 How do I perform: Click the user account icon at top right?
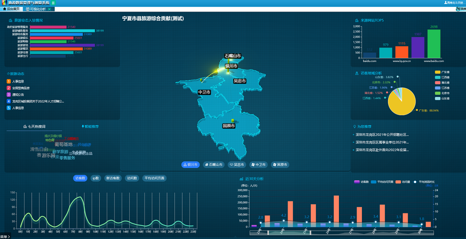pyautogui.click(x=446, y=3)
